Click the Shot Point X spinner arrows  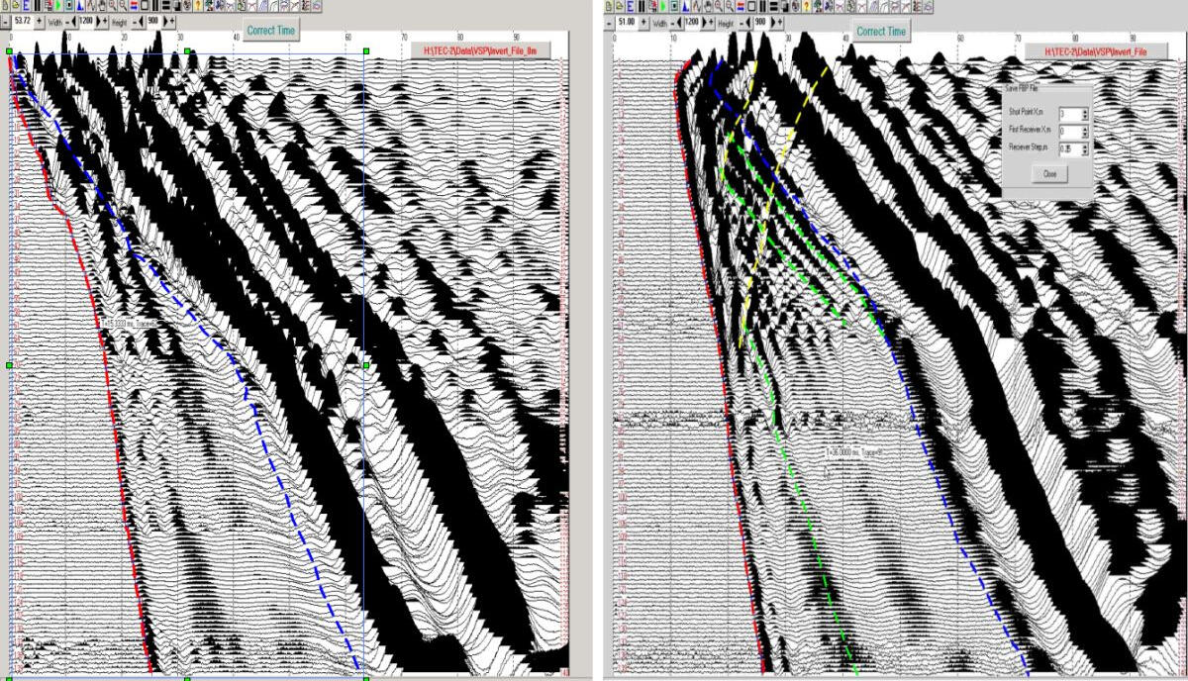click(x=1085, y=114)
